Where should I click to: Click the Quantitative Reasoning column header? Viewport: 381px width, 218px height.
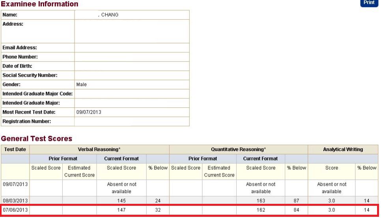coord(238,150)
